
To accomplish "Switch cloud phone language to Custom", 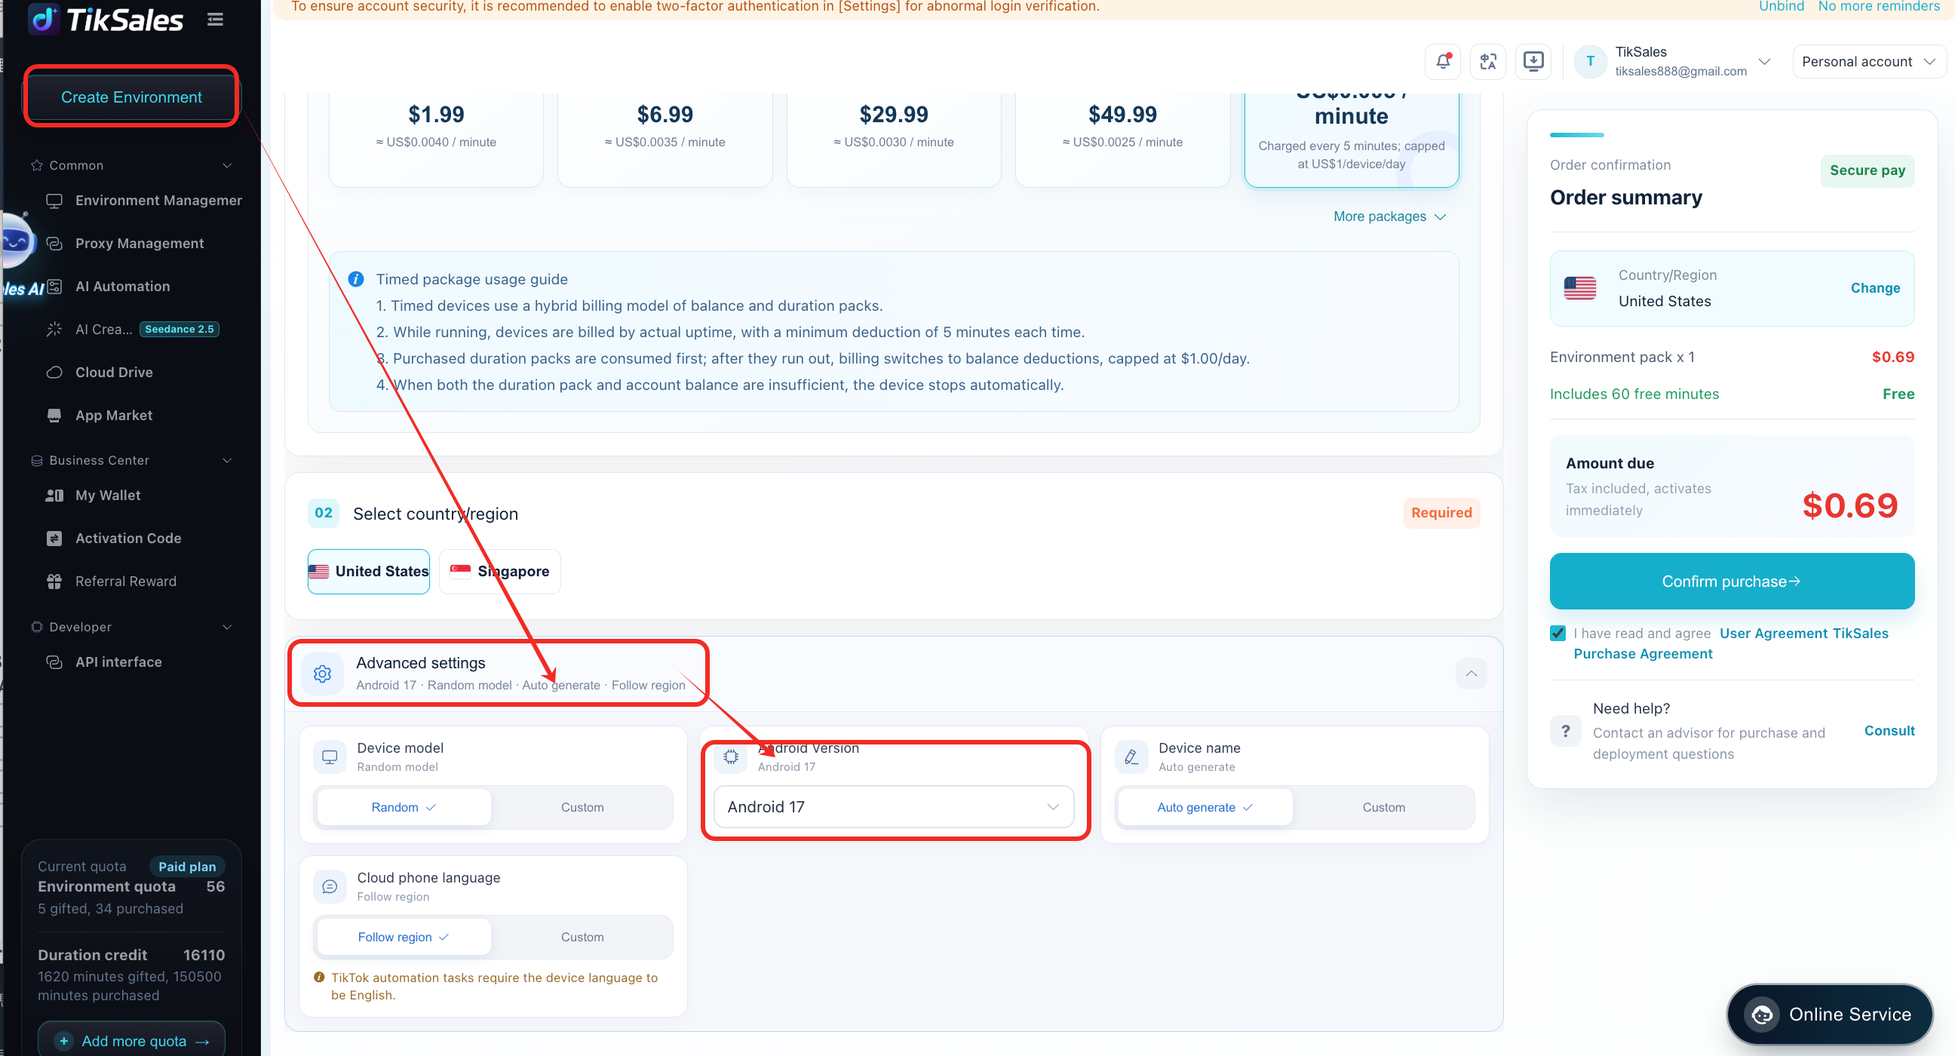I will point(582,937).
